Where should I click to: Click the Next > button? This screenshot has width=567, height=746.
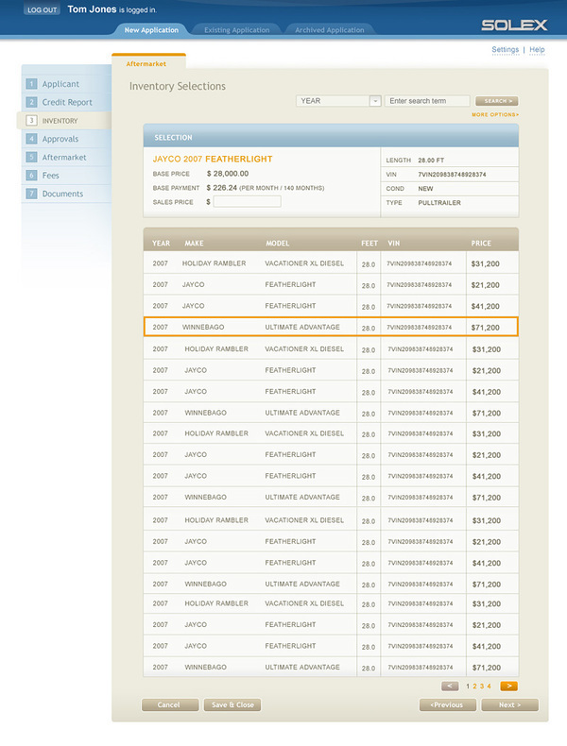tap(510, 704)
